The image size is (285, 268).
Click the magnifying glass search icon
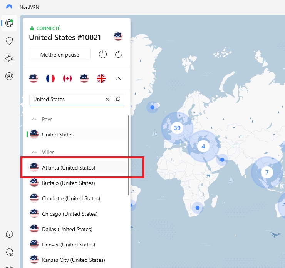pos(118,99)
